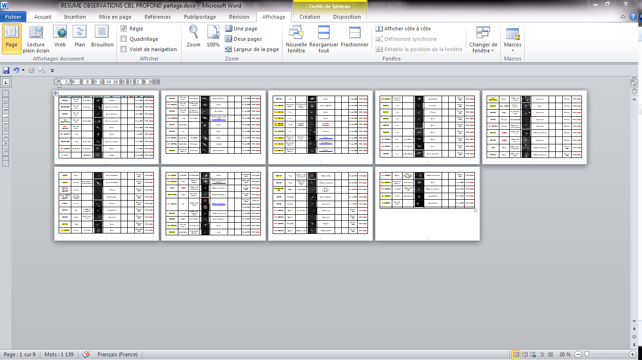Open Changer de fenêtre dropdown

(483, 39)
